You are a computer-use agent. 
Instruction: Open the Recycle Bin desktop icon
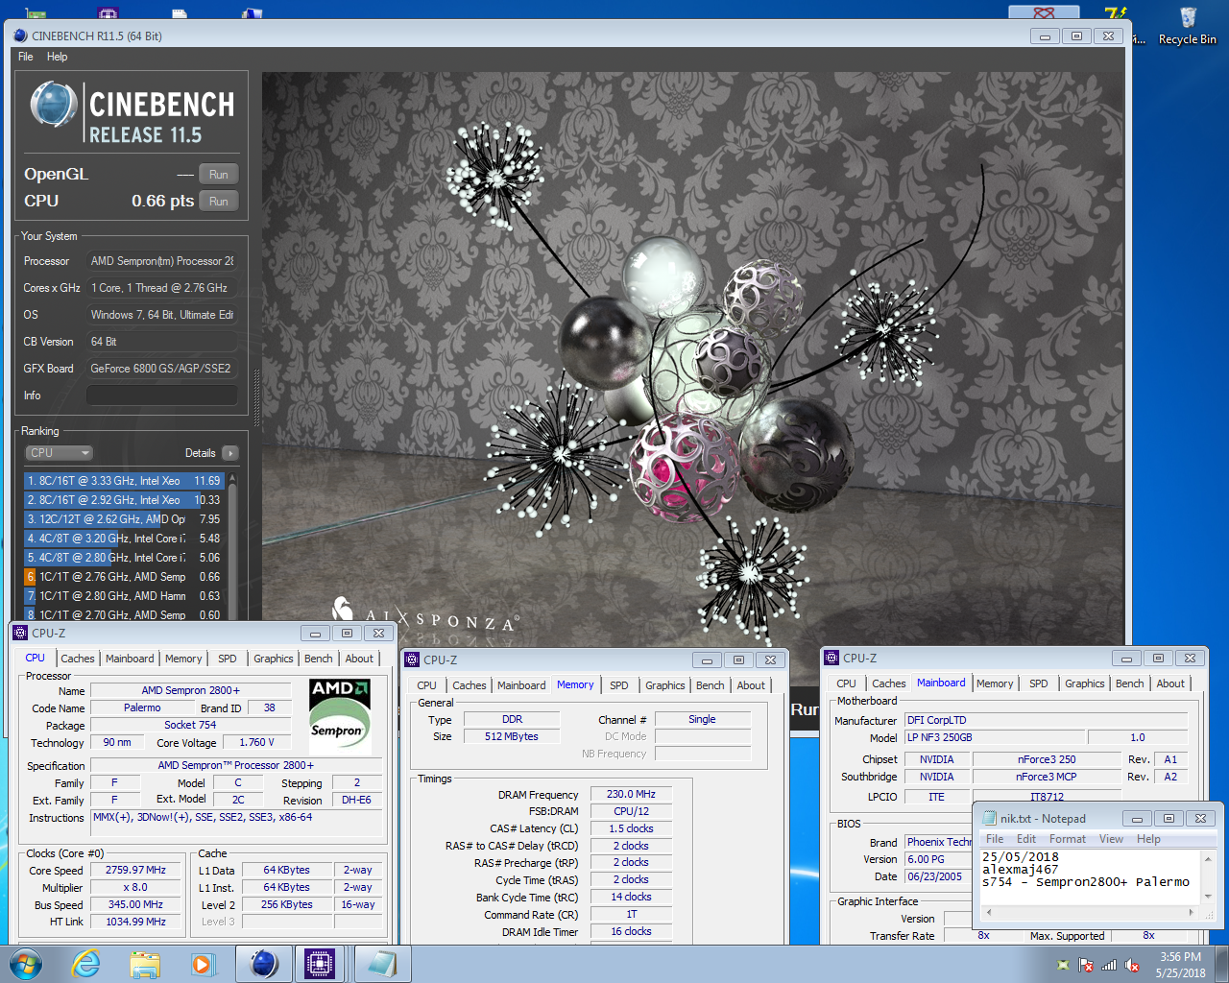point(1188,26)
